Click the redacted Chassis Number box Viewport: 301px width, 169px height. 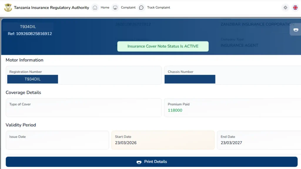coord(190,79)
